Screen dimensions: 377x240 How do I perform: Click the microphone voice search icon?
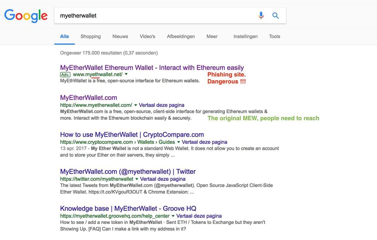(x=261, y=15)
